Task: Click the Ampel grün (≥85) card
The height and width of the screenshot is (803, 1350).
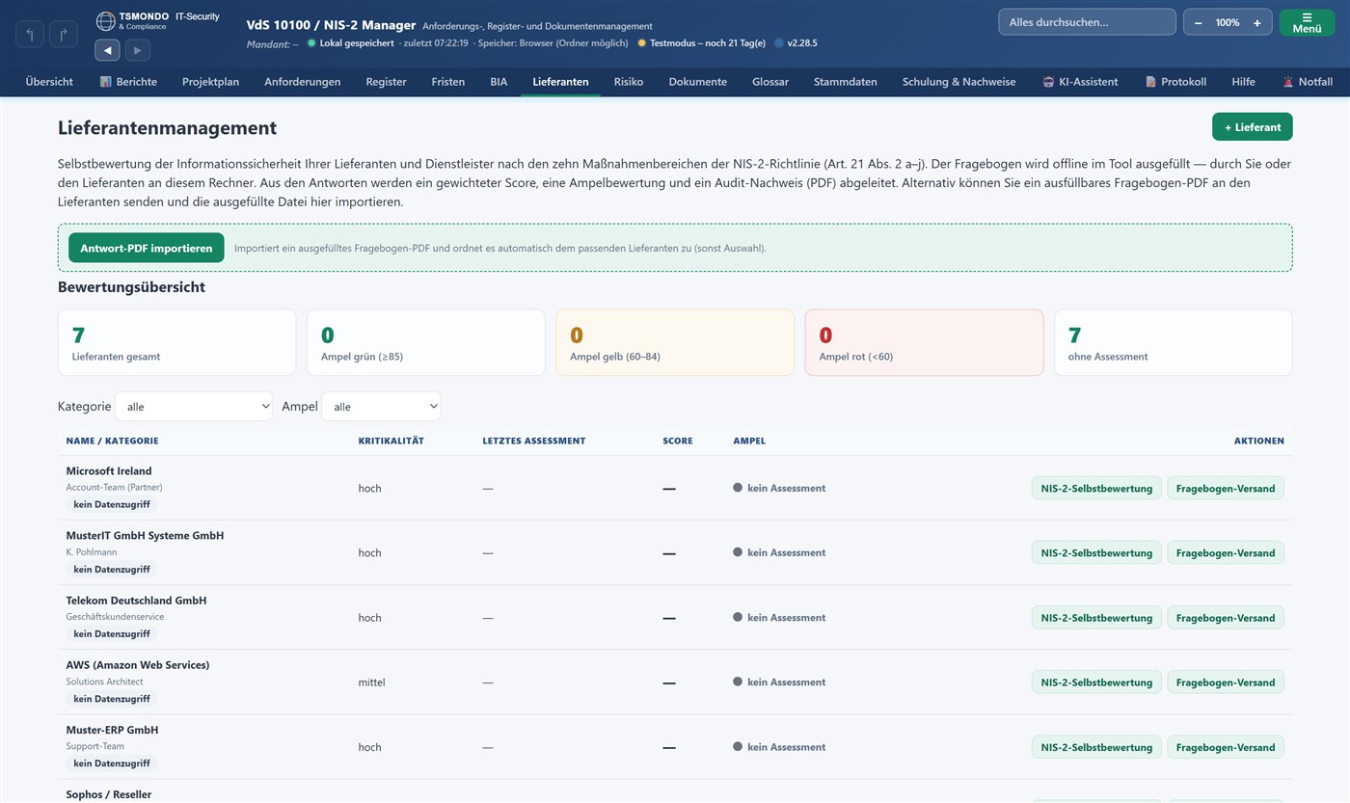Action: coord(426,342)
